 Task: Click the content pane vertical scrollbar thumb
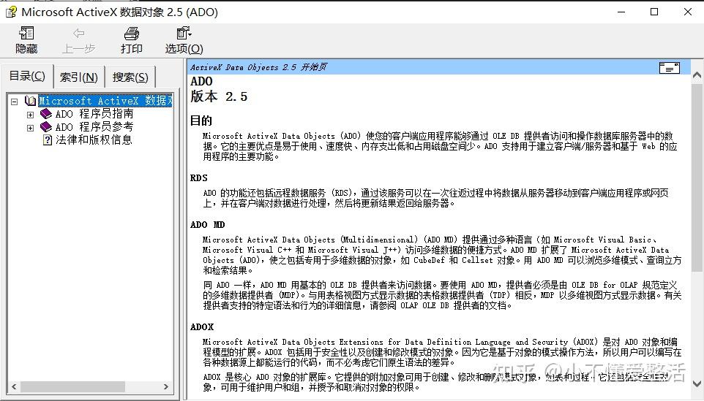pyautogui.click(x=697, y=177)
